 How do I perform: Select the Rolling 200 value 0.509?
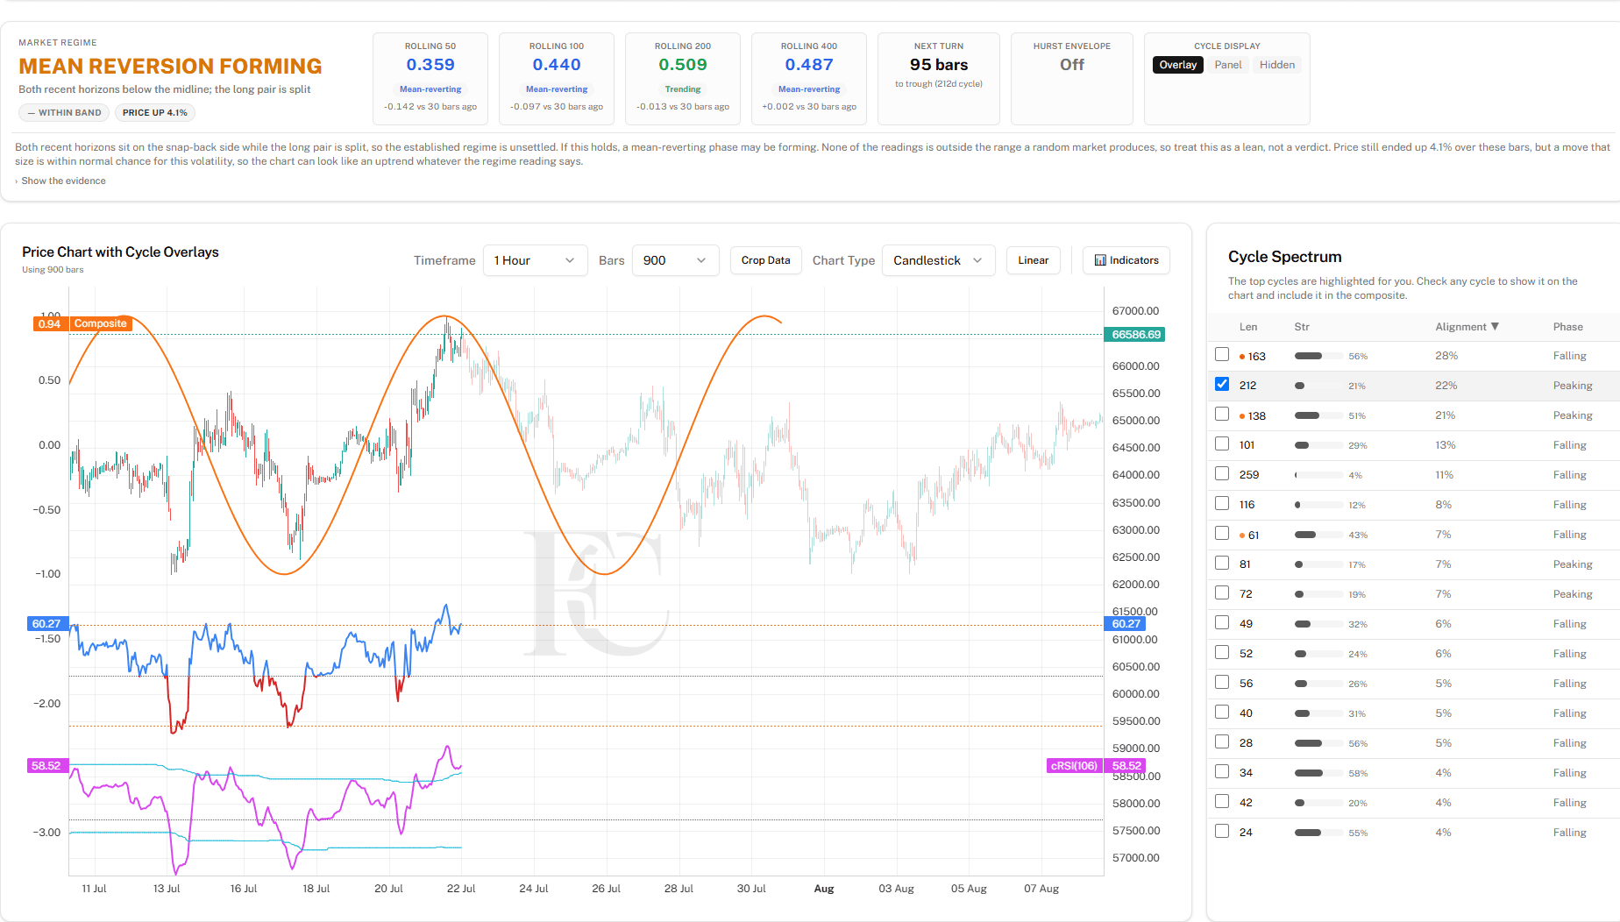[683, 65]
